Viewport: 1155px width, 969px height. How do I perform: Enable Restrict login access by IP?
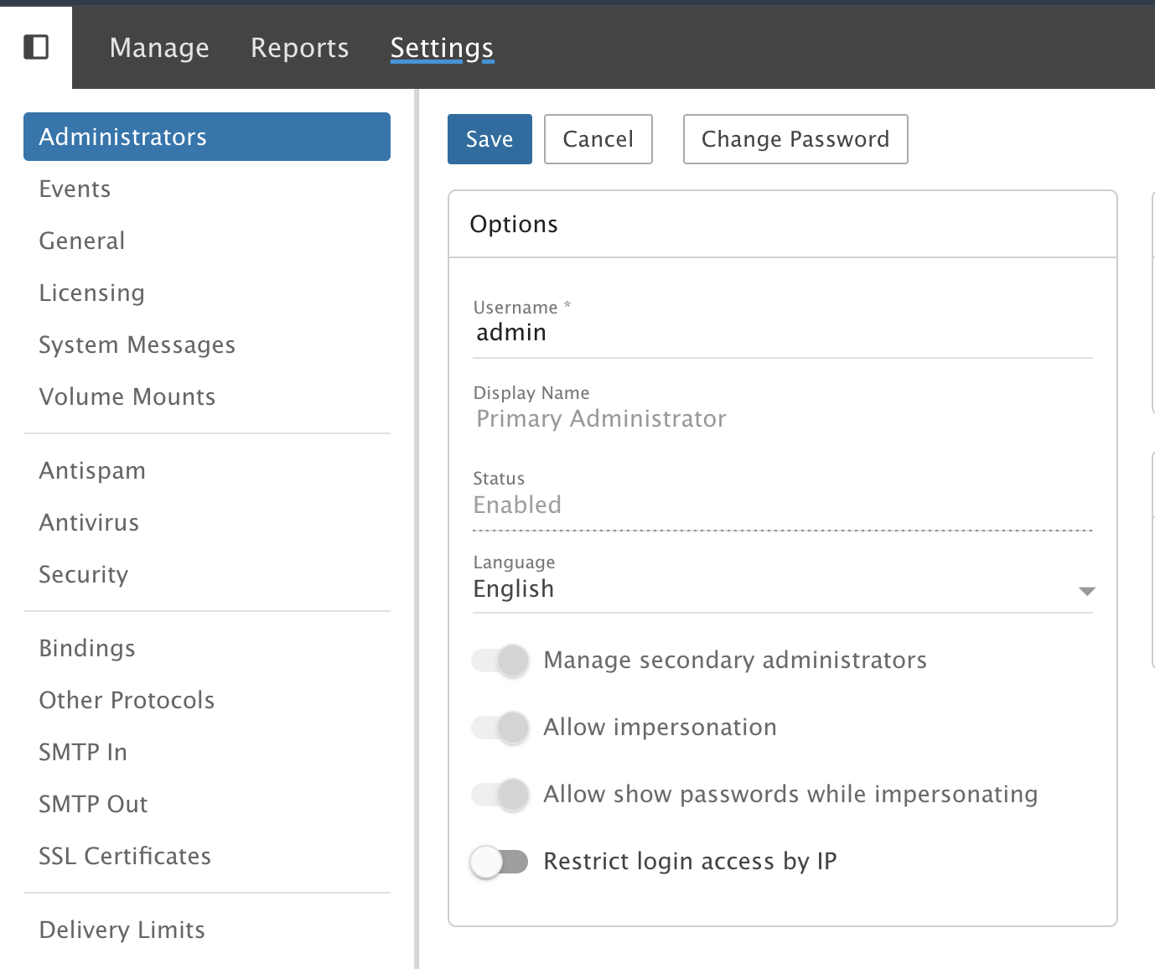click(500, 862)
